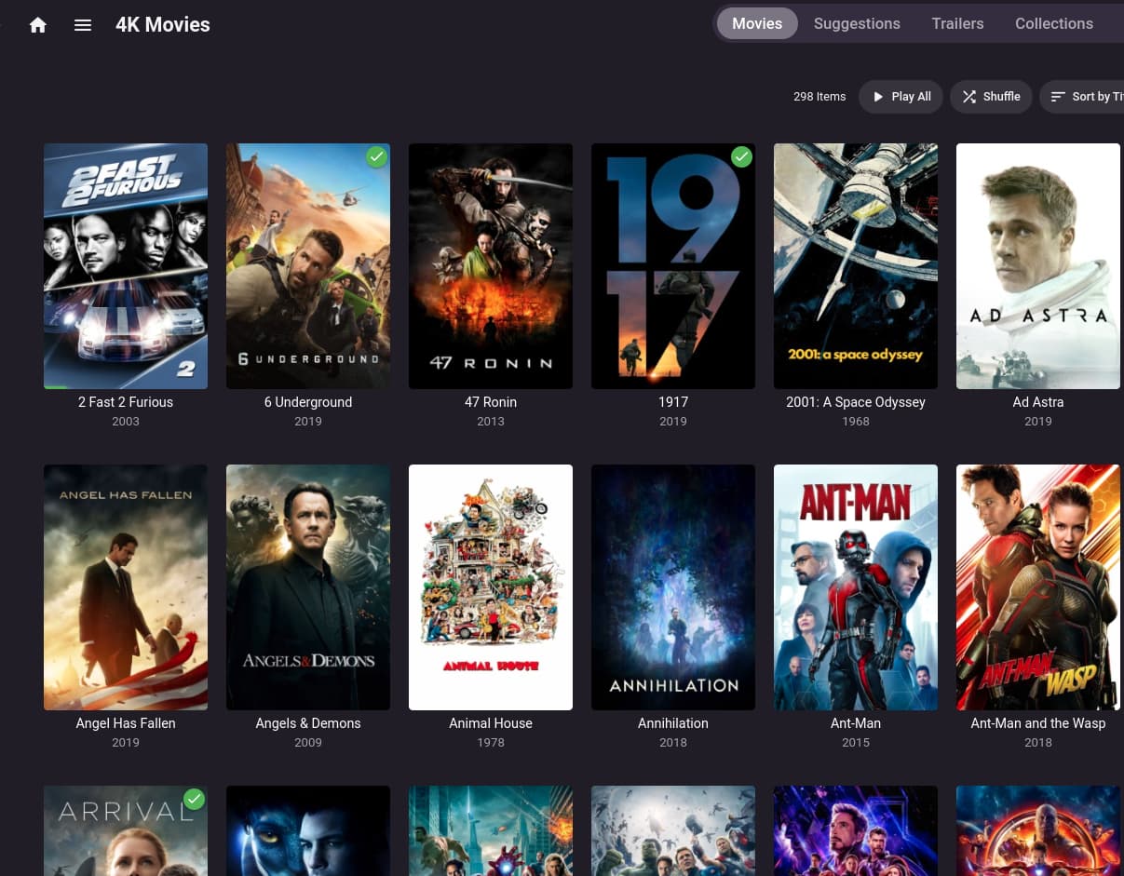Image resolution: width=1124 pixels, height=876 pixels.
Task: Click the 2001: A Space Odyssey title text
Action: point(856,402)
